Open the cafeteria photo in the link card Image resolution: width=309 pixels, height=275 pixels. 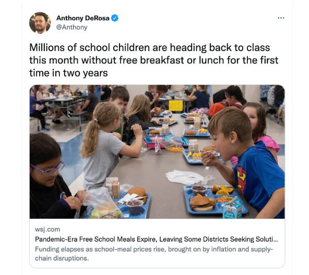coord(157,152)
